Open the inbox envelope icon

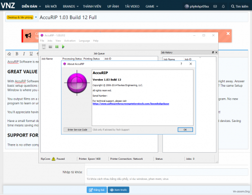click(x=215, y=7)
